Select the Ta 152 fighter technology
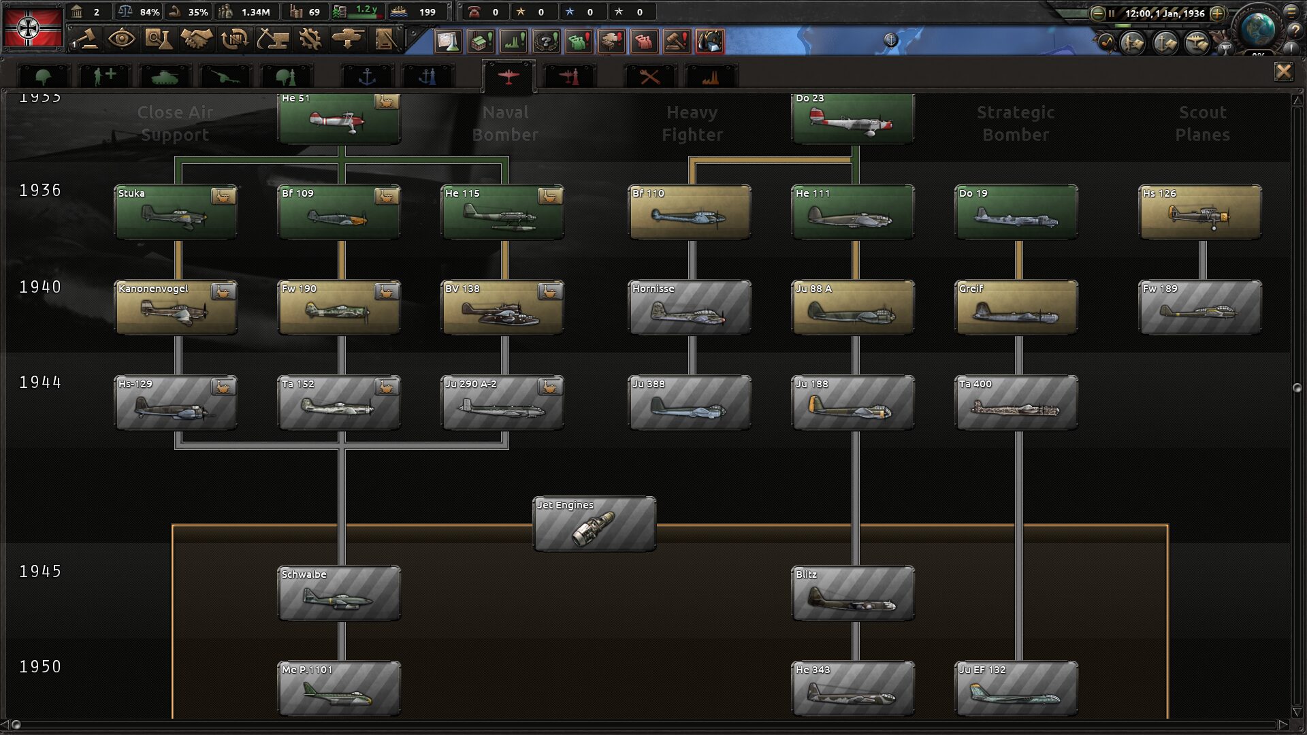This screenshot has width=1307, height=735. pos(339,402)
